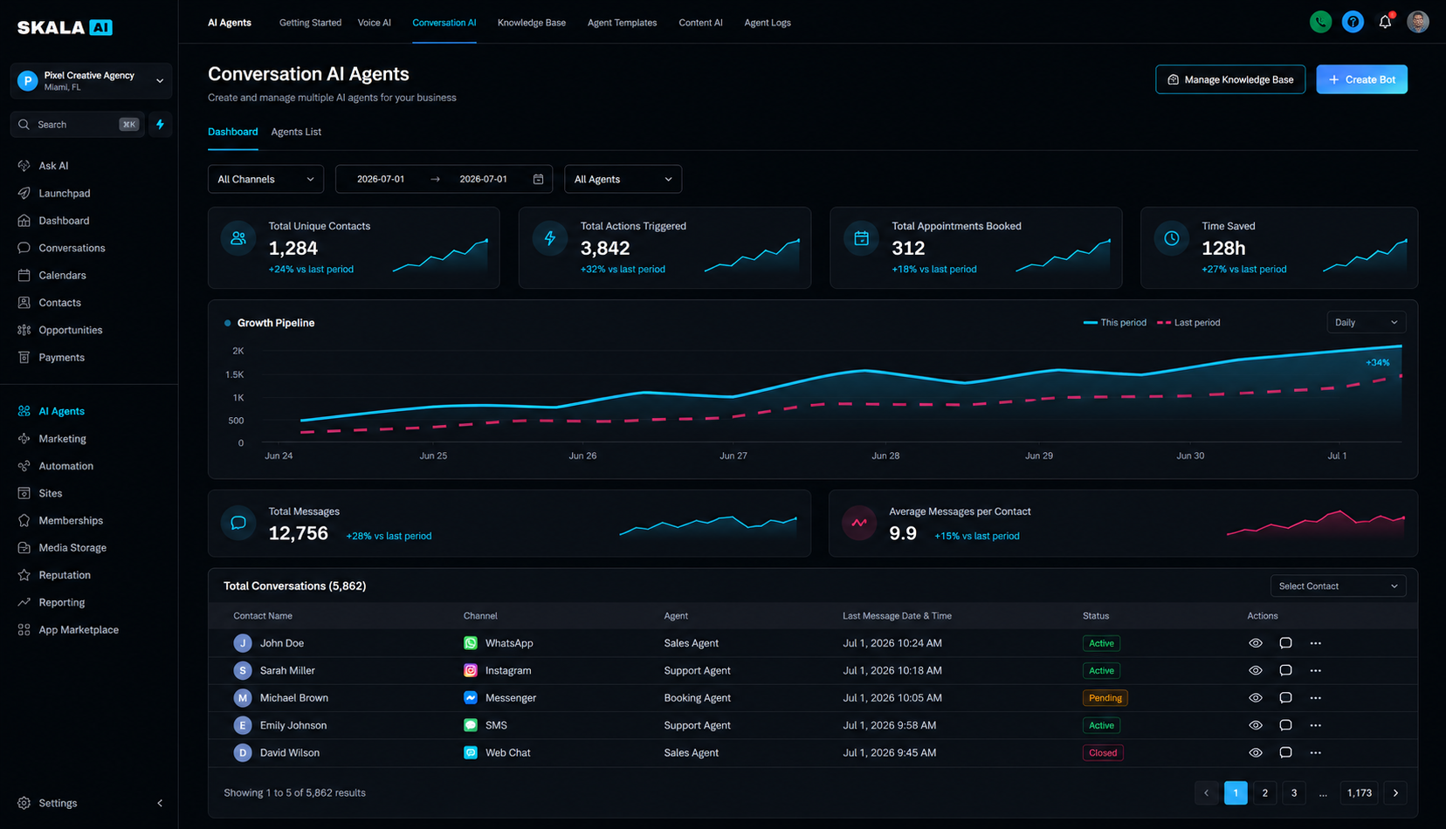
Task: Open Payments in the sidebar
Action: click(61, 357)
